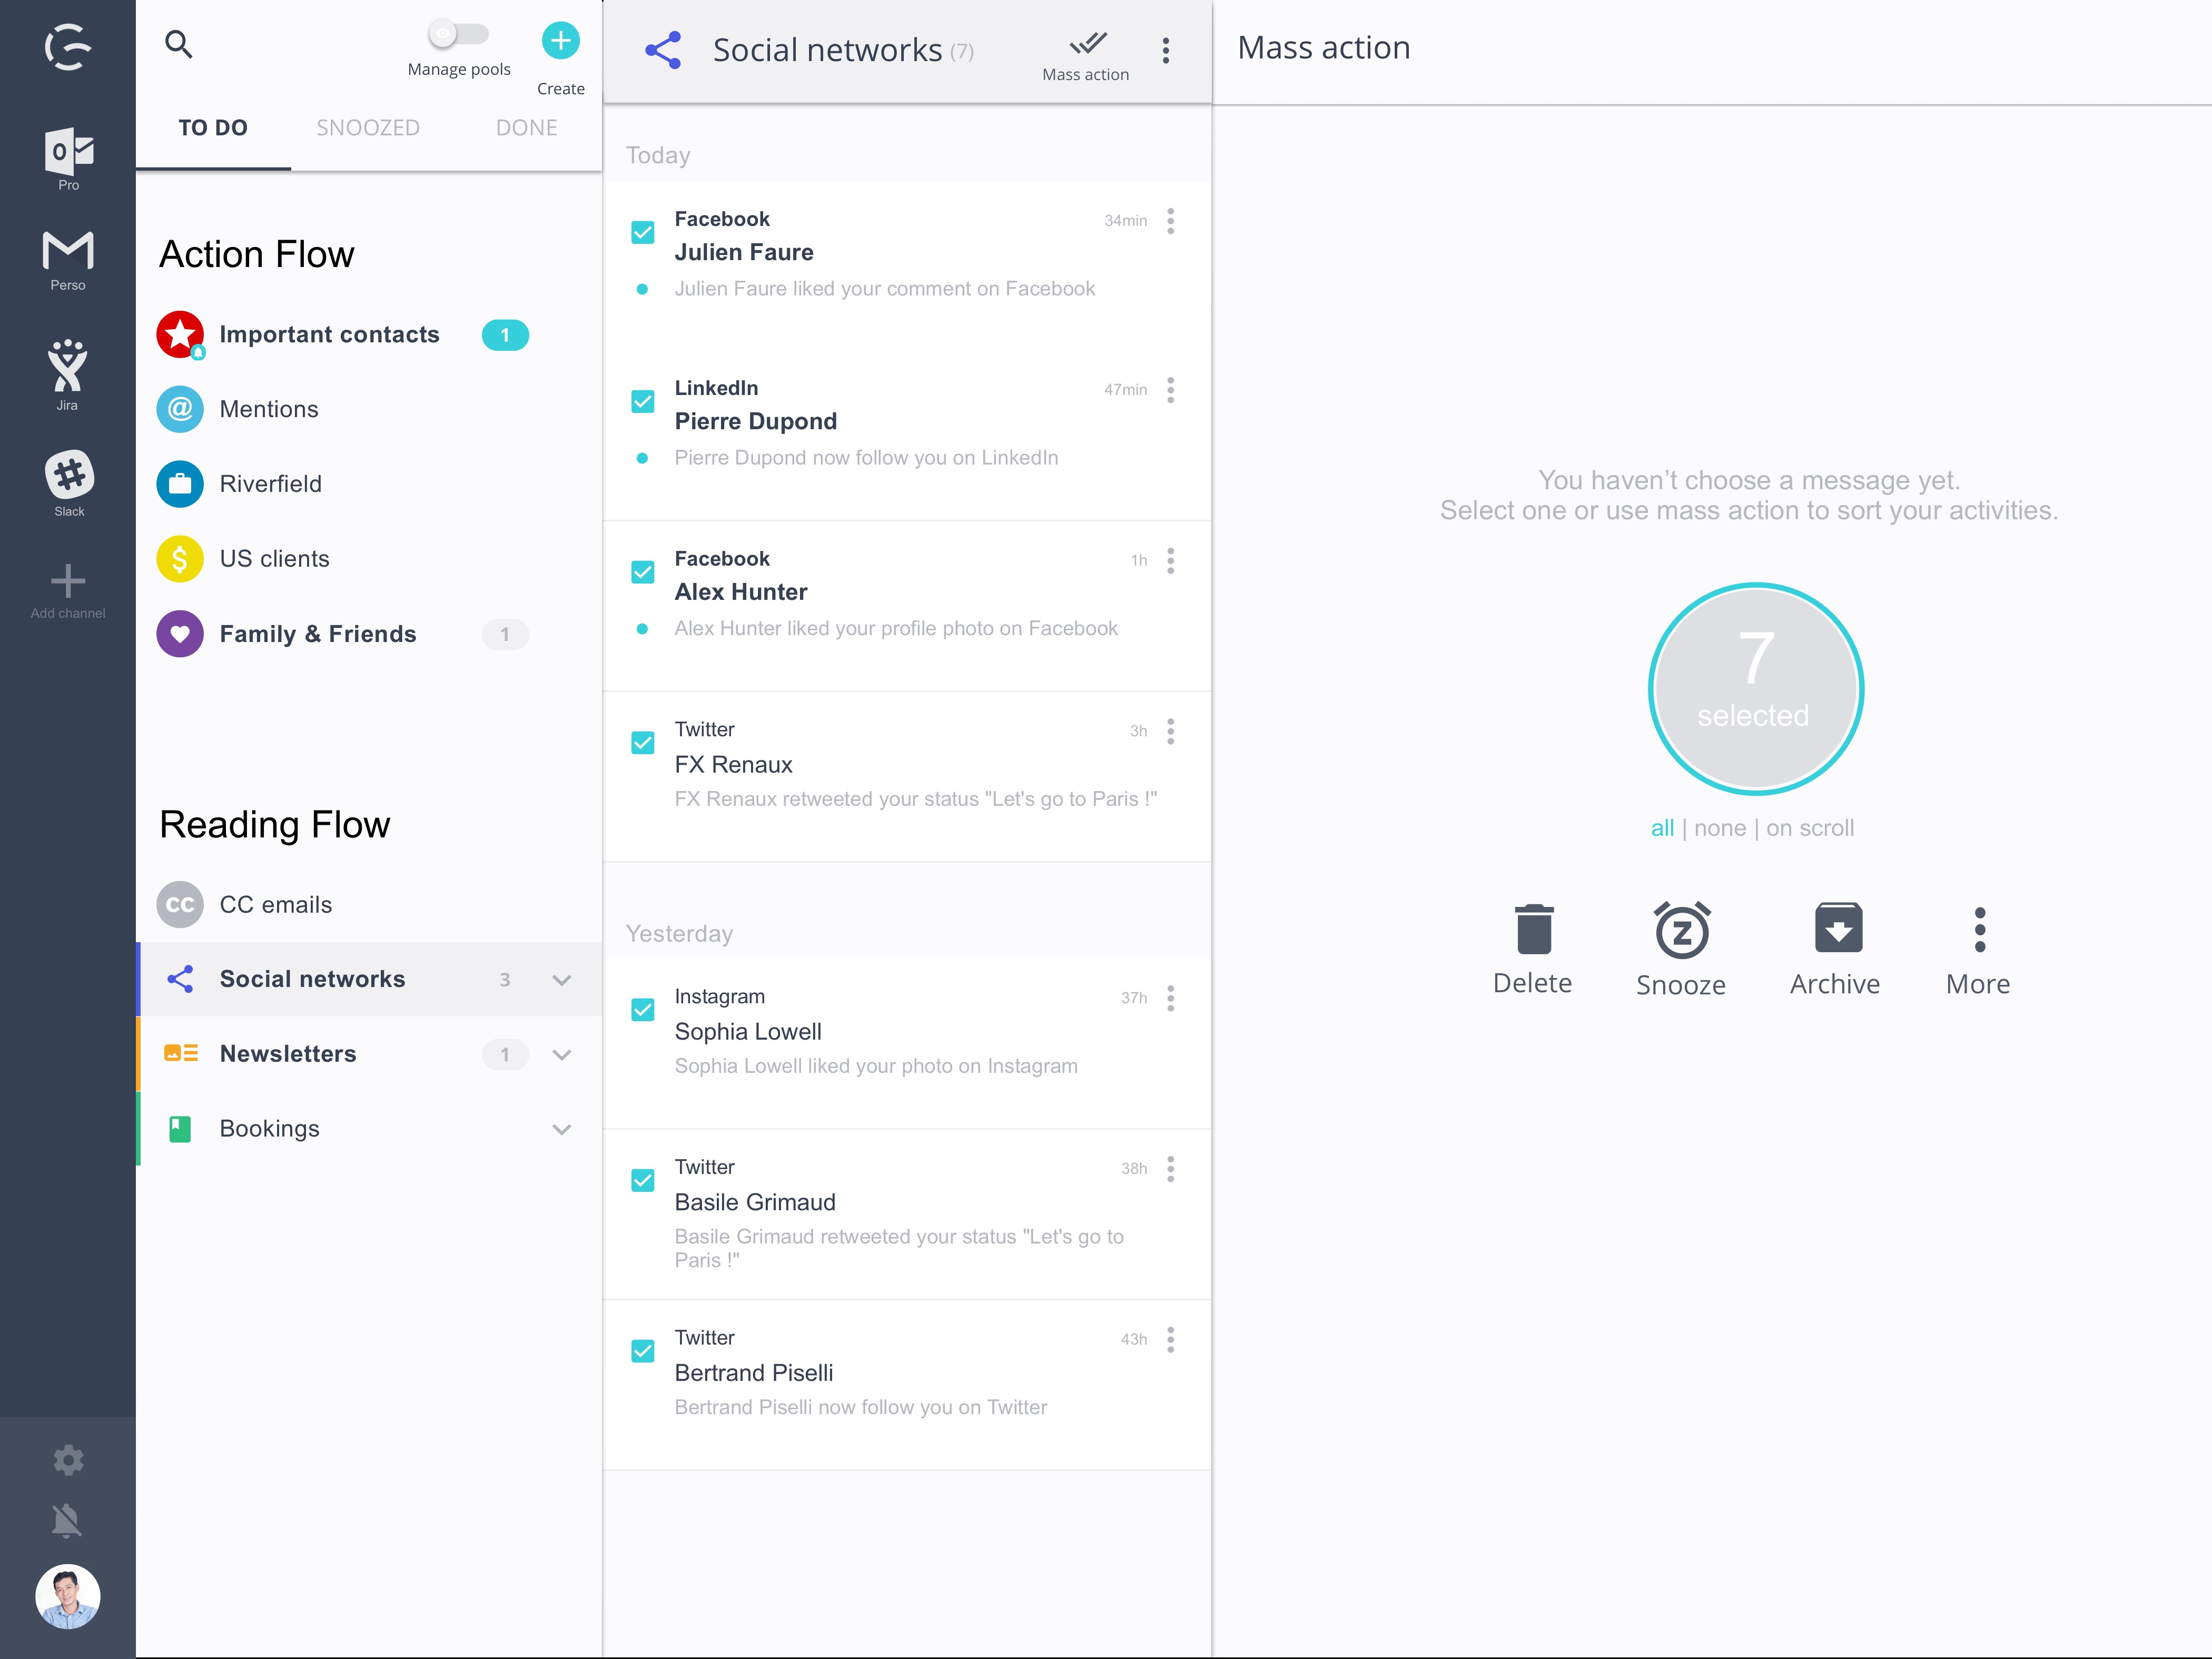The image size is (2212, 1659).
Task: Toggle the Manage pools switch
Action: tap(457, 35)
